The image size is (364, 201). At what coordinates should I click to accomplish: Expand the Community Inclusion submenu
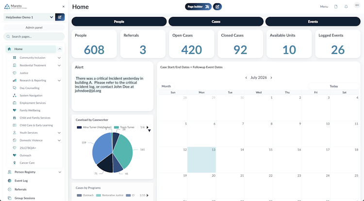tap(59, 58)
